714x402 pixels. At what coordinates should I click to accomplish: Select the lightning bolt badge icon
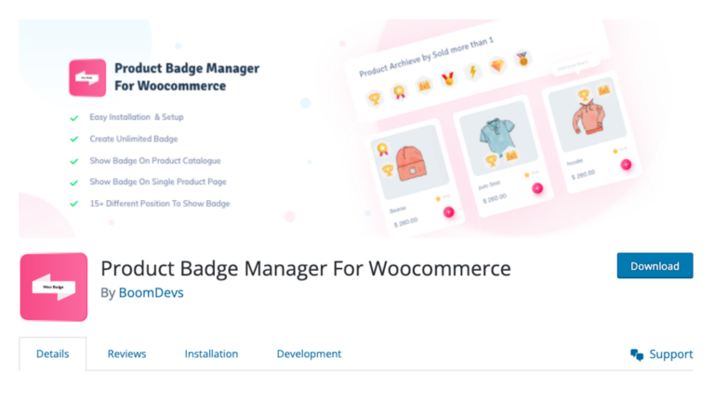click(x=473, y=72)
